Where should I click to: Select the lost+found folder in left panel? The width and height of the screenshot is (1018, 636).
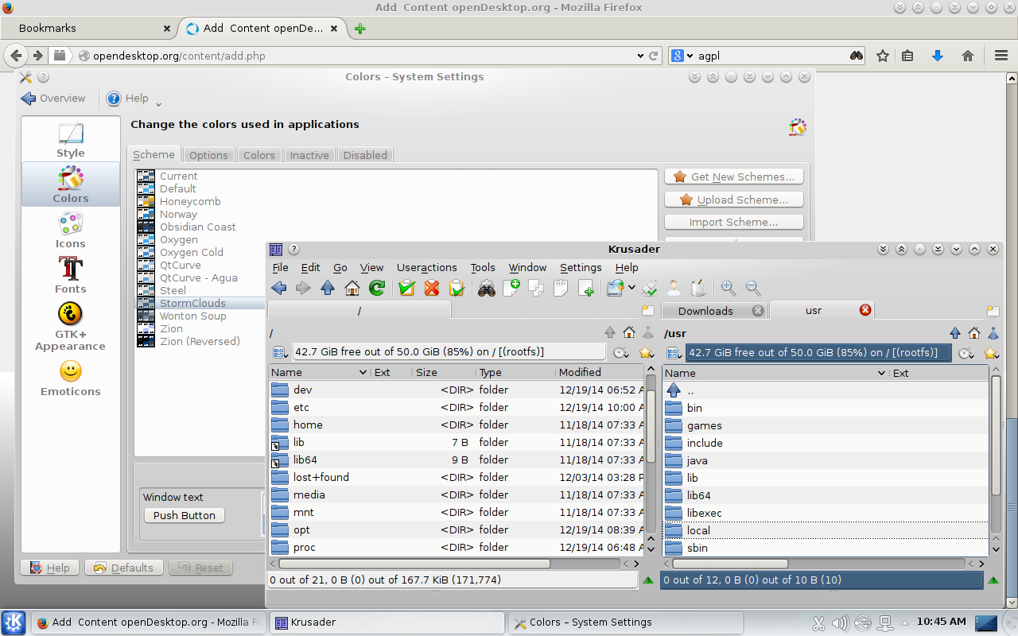point(457,477)
